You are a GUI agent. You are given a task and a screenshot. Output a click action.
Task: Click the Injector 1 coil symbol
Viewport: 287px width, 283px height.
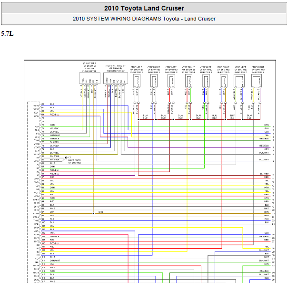(137, 81)
